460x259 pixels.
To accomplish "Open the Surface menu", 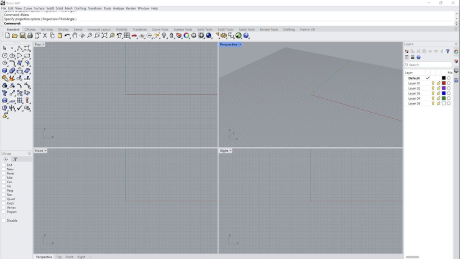I will pos(39,8).
